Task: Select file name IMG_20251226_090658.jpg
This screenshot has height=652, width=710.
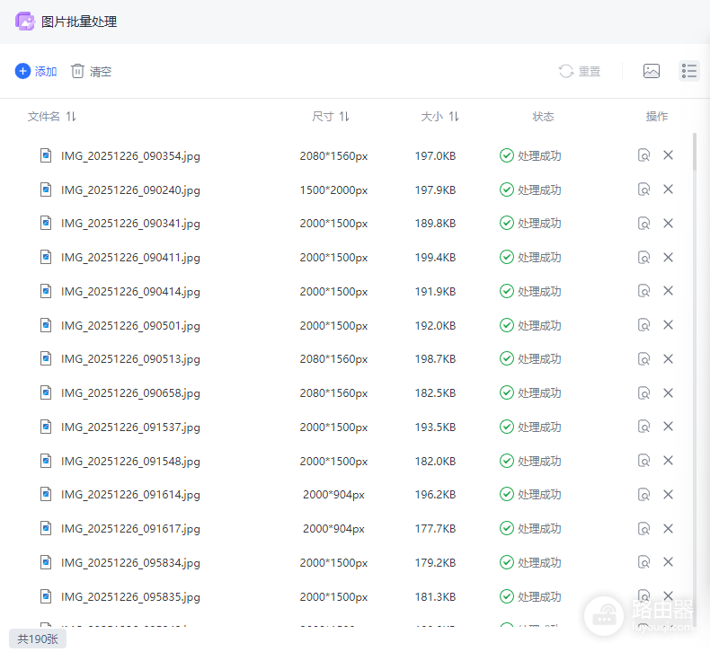Action: (x=130, y=393)
